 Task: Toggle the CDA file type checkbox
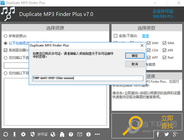click(x=149, y=50)
